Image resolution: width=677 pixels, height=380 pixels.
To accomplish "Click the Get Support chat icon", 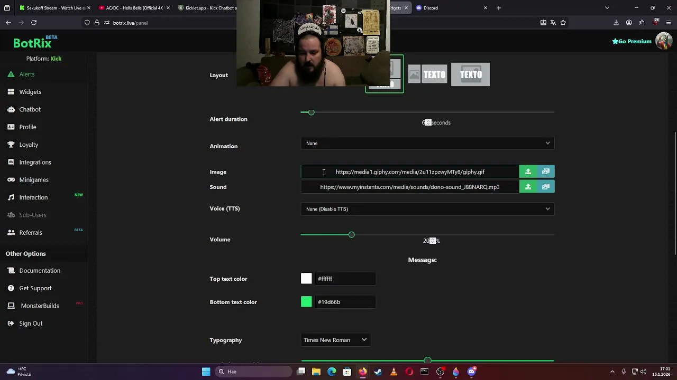I will point(11,288).
